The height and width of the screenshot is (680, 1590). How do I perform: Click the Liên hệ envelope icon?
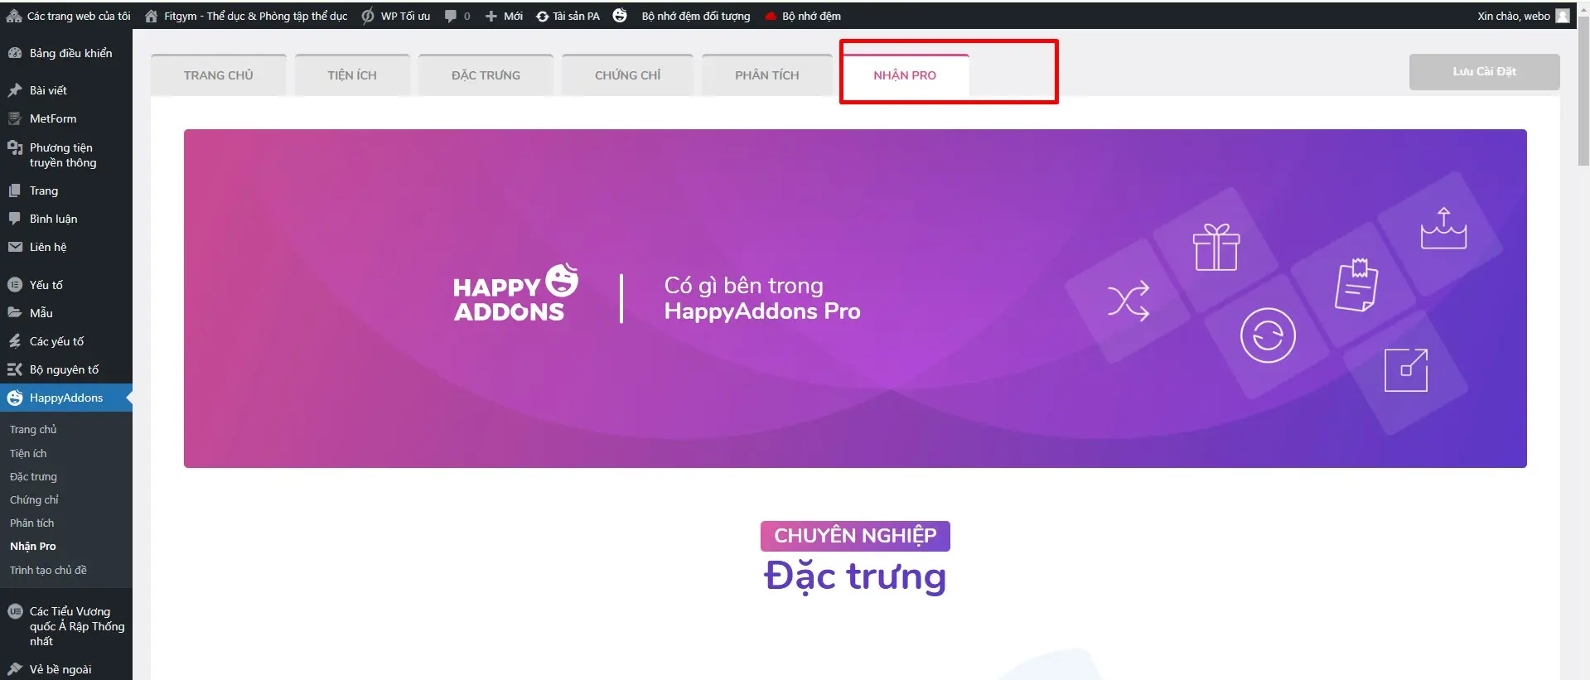coord(15,247)
